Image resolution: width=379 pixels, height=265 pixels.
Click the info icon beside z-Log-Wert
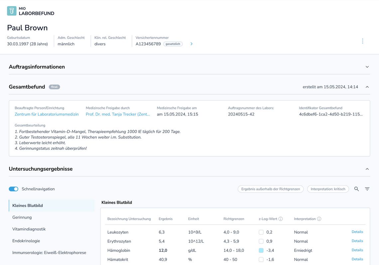pyautogui.click(x=281, y=219)
